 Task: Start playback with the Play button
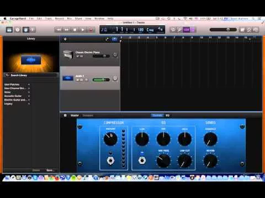pyautogui.click(x=83, y=30)
